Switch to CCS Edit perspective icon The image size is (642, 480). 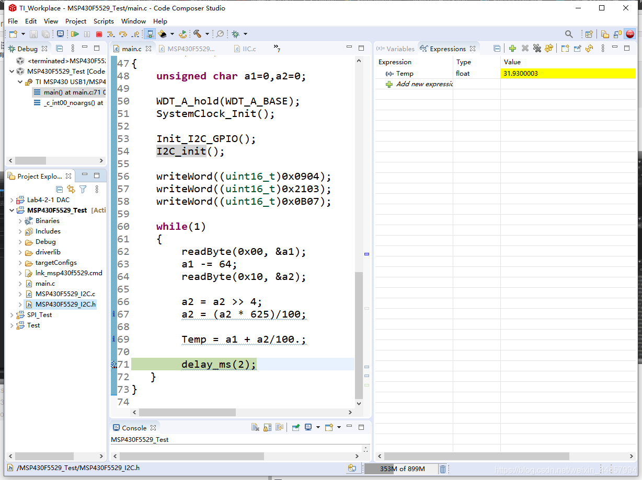[x=605, y=34]
